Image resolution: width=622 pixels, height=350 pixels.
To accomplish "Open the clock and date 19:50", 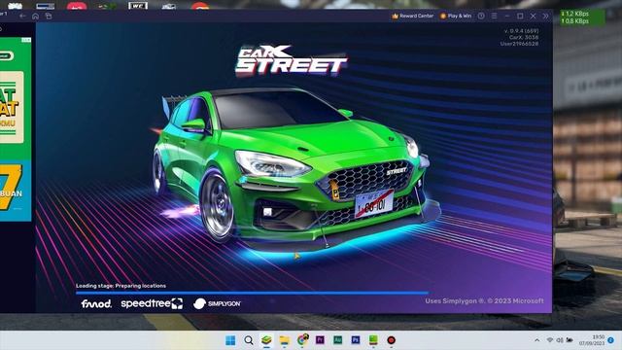I will tap(592, 340).
